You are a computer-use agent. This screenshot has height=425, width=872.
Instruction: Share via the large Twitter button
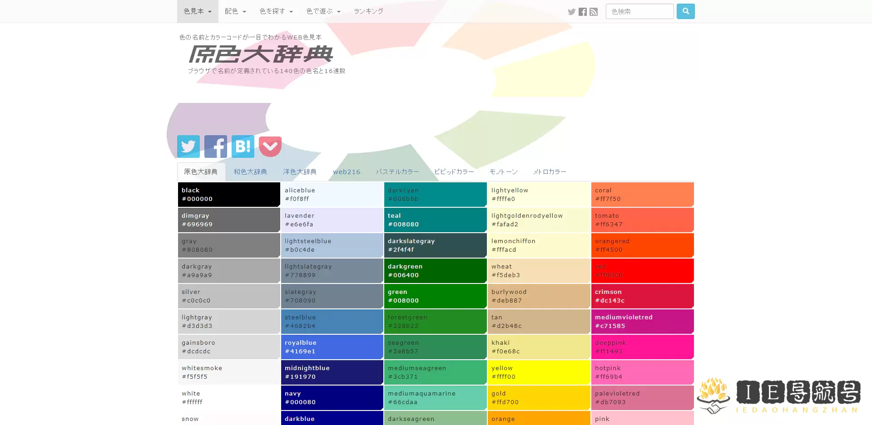[x=188, y=147]
